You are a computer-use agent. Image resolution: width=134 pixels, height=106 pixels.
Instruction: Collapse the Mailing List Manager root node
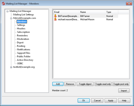[x=7, y=11]
